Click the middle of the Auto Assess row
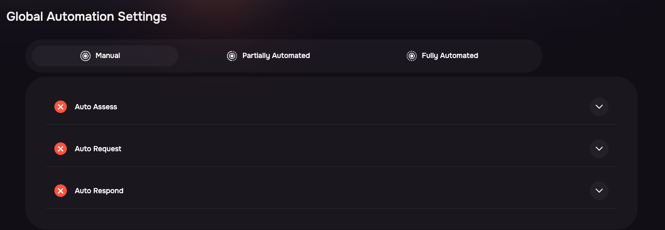 click(x=331, y=107)
